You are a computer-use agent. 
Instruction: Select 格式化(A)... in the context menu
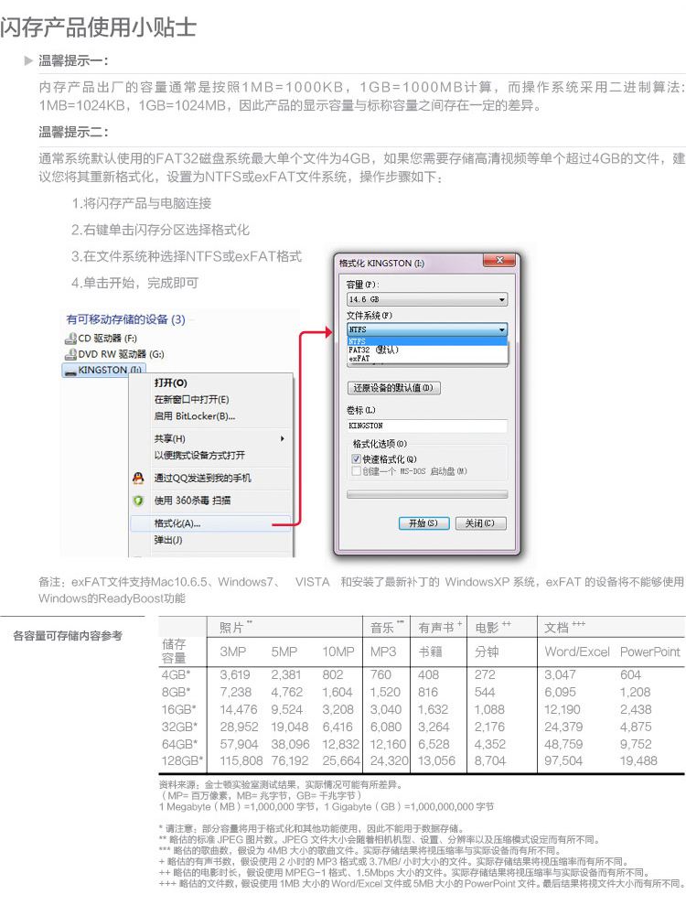(x=177, y=523)
